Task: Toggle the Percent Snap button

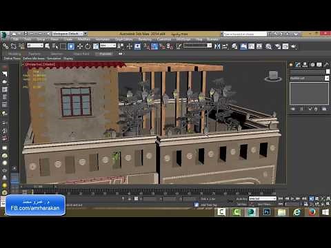Action: point(162,46)
